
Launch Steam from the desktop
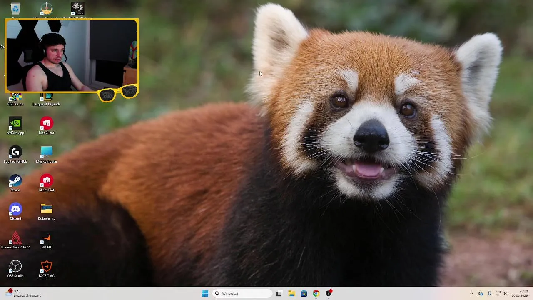[x=15, y=183]
